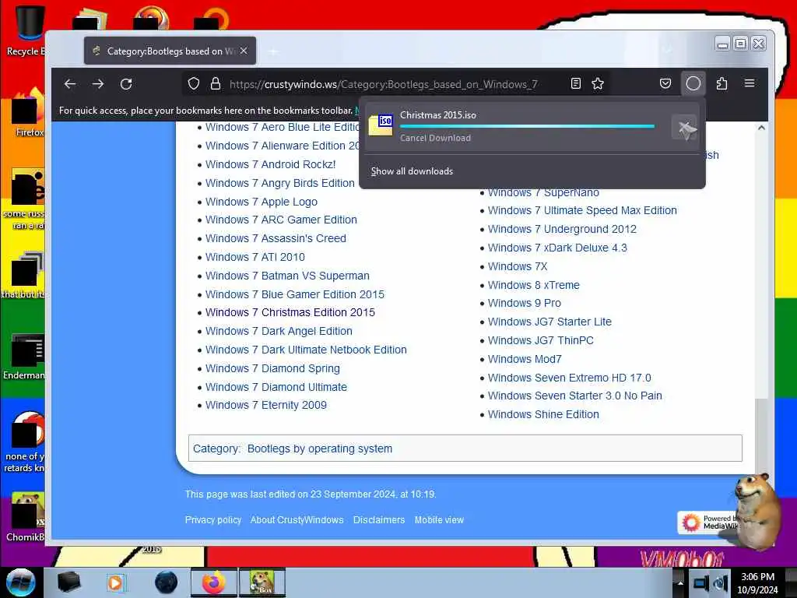Save page to Pocket
This screenshot has height=598, width=797.
tap(665, 84)
